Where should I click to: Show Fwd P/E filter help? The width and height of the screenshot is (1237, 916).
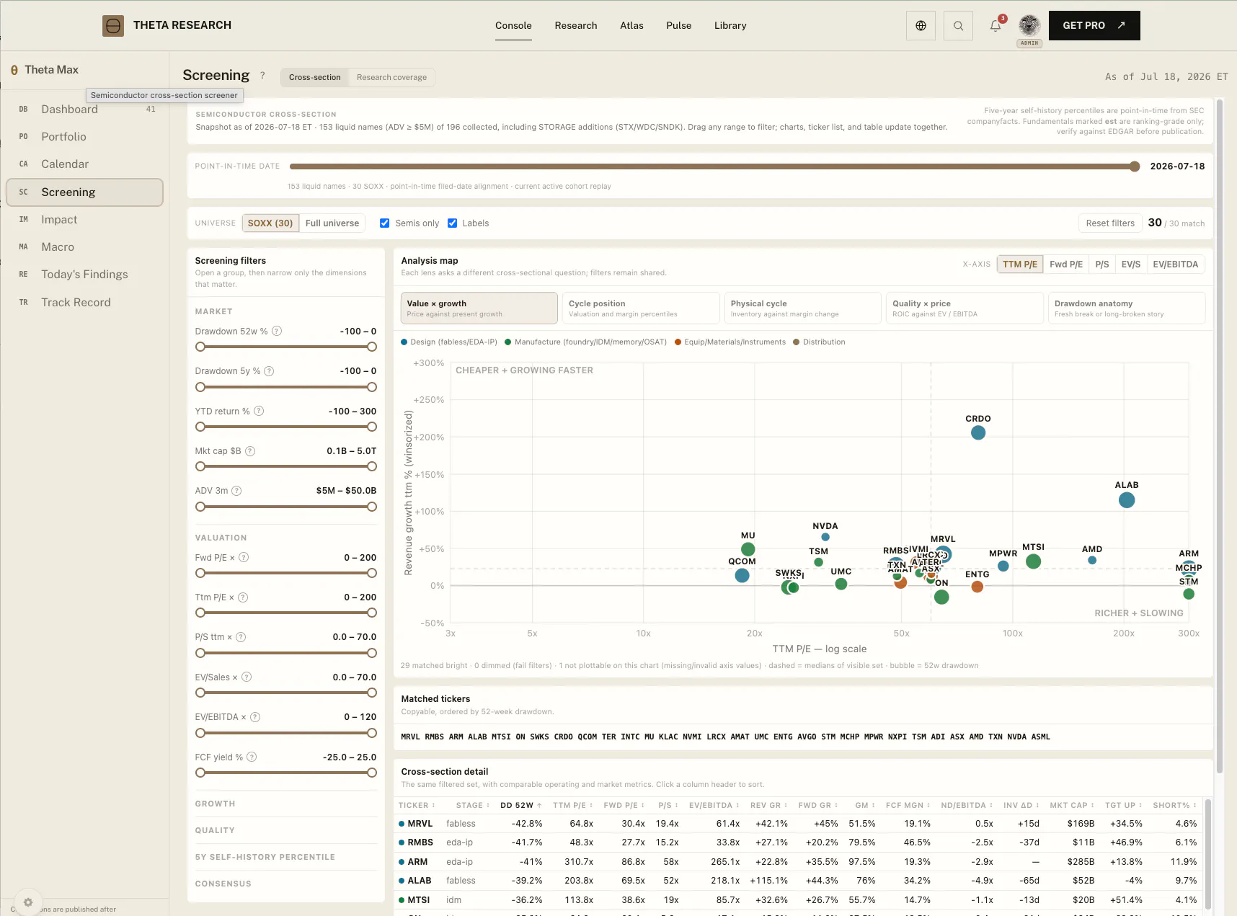click(x=244, y=558)
